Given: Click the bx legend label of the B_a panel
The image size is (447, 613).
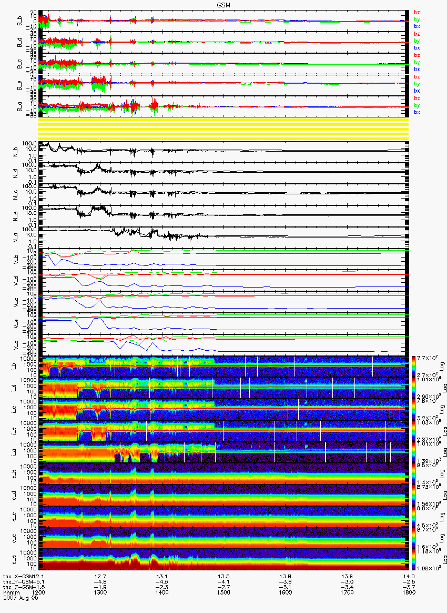Looking at the screenshot, I should (417, 112).
